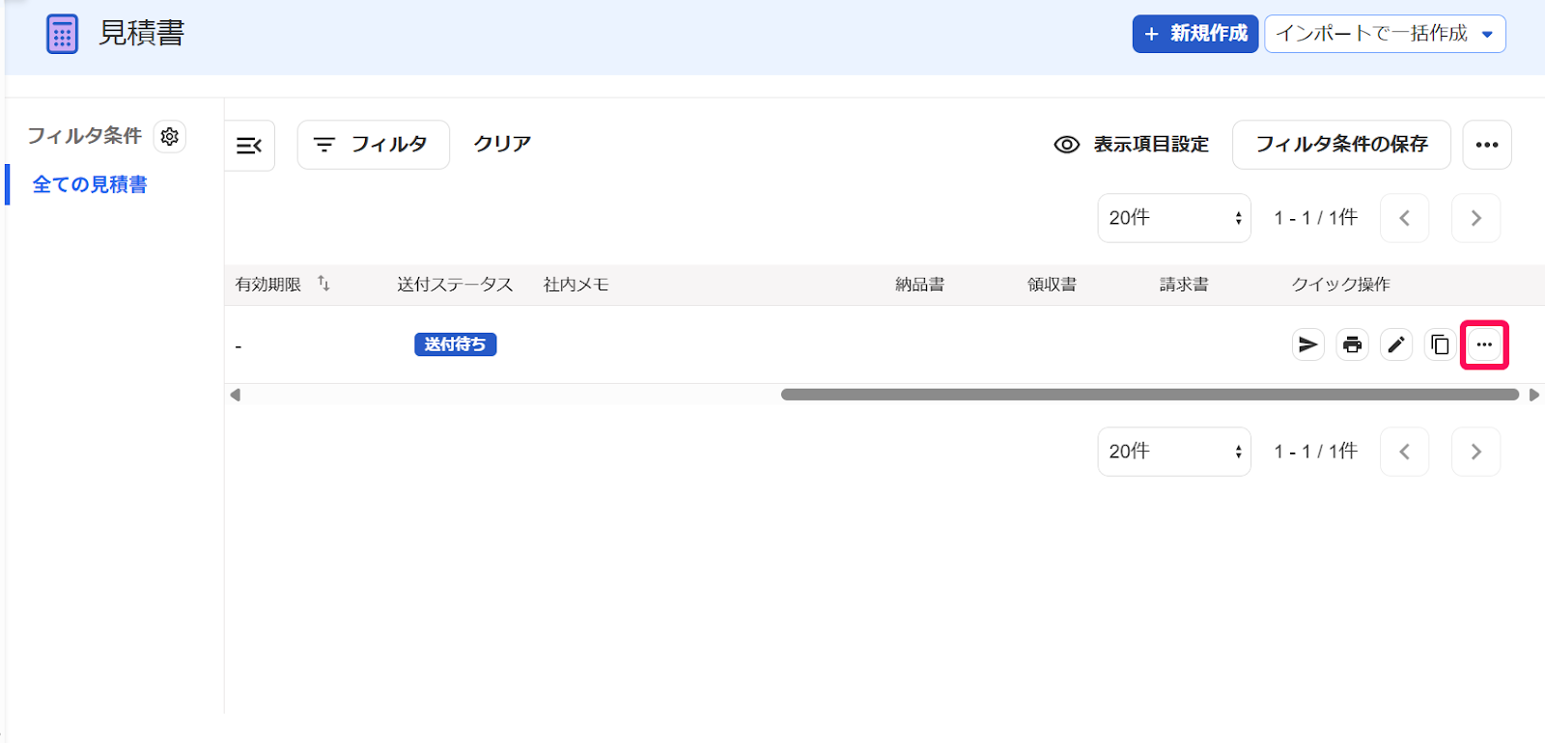The image size is (1545, 743).
Task: Click the horizontal scrollbar thumb
Action: click(1150, 395)
